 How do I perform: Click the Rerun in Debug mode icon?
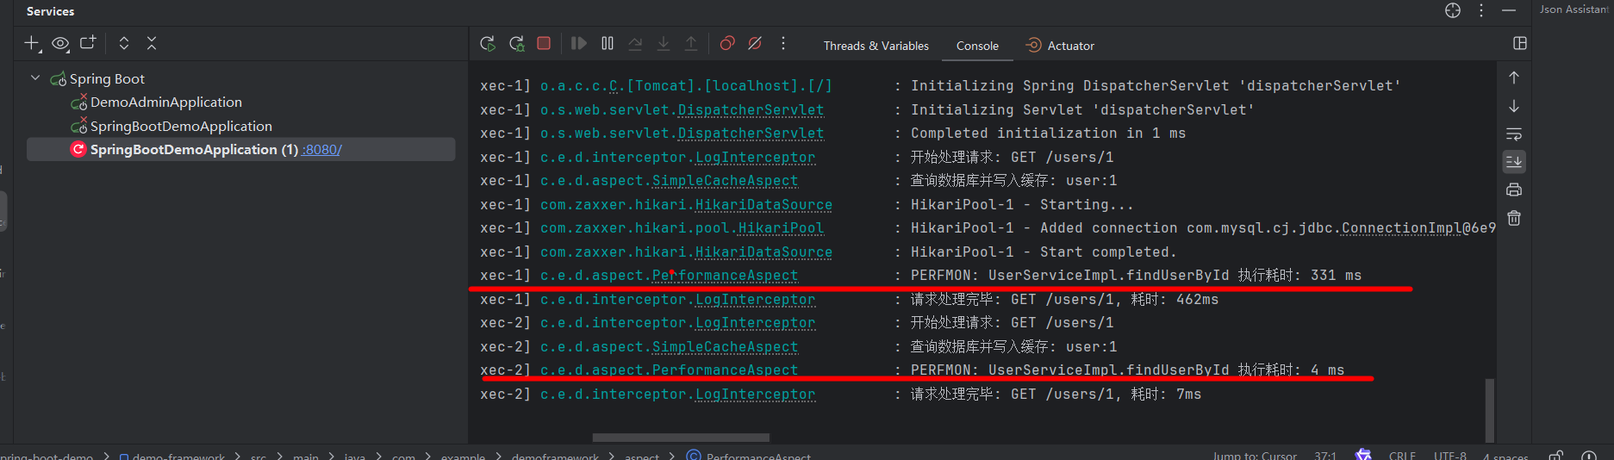tap(517, 44)
